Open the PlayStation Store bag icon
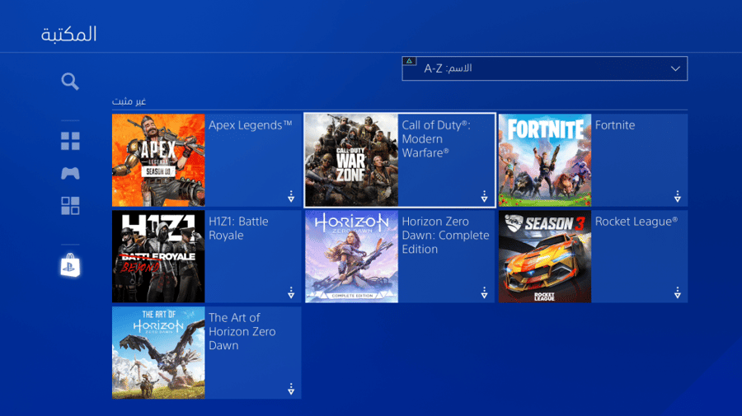The width and height of the screenshot is (742, 416). (x=70, y=265)
